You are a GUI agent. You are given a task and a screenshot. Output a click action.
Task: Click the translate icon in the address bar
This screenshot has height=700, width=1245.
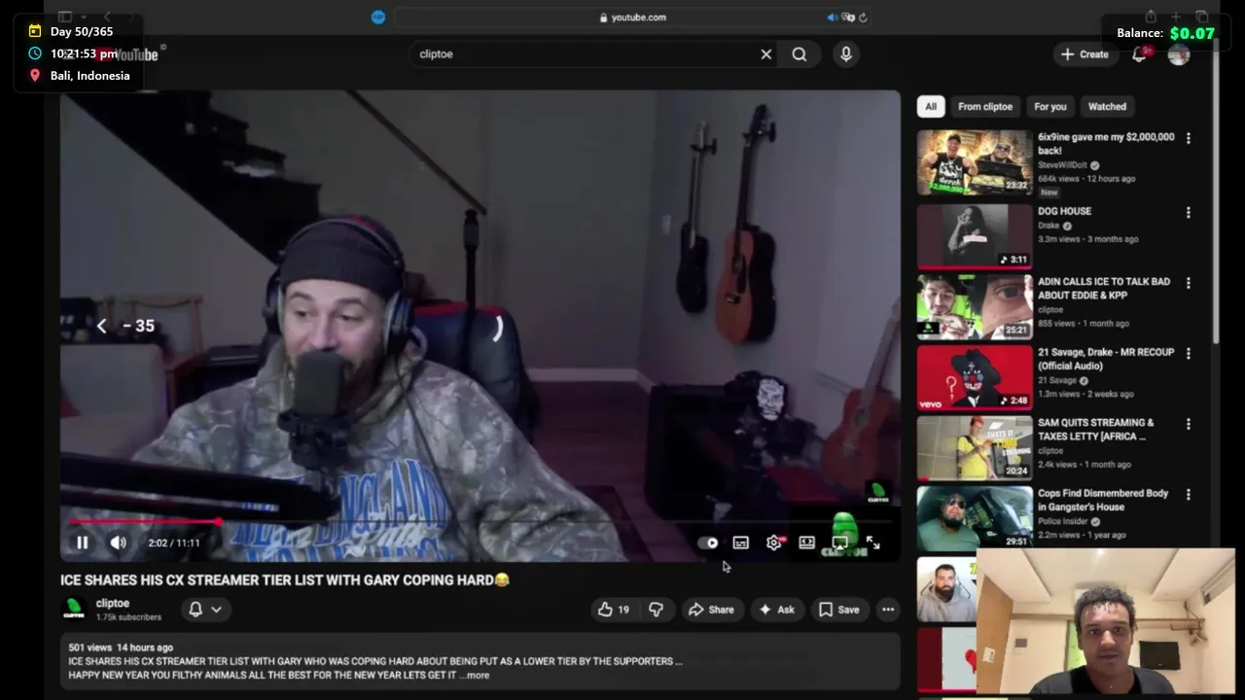click(x=848, y=17)
